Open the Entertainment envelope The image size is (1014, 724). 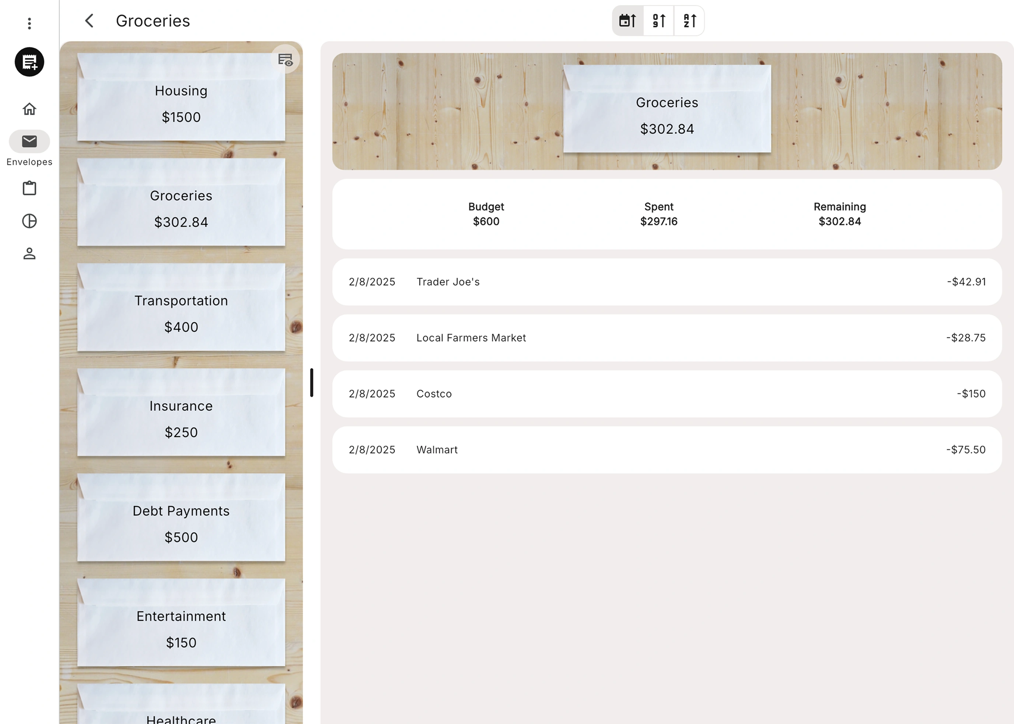181,622
